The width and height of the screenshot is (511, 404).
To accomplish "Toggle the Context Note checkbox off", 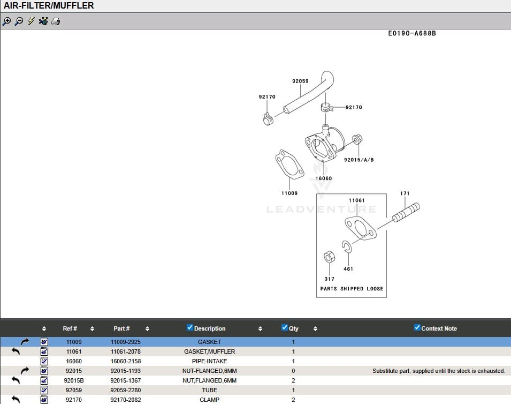I will pos(417,327).
